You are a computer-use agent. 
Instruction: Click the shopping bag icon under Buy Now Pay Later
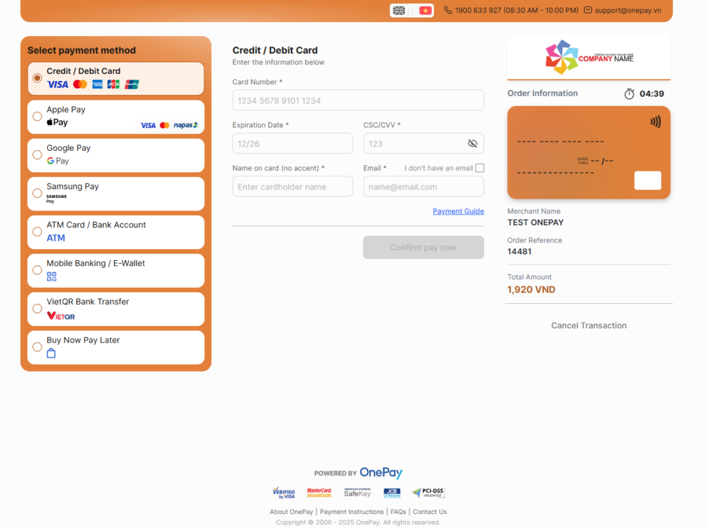[x=51, y=353]
